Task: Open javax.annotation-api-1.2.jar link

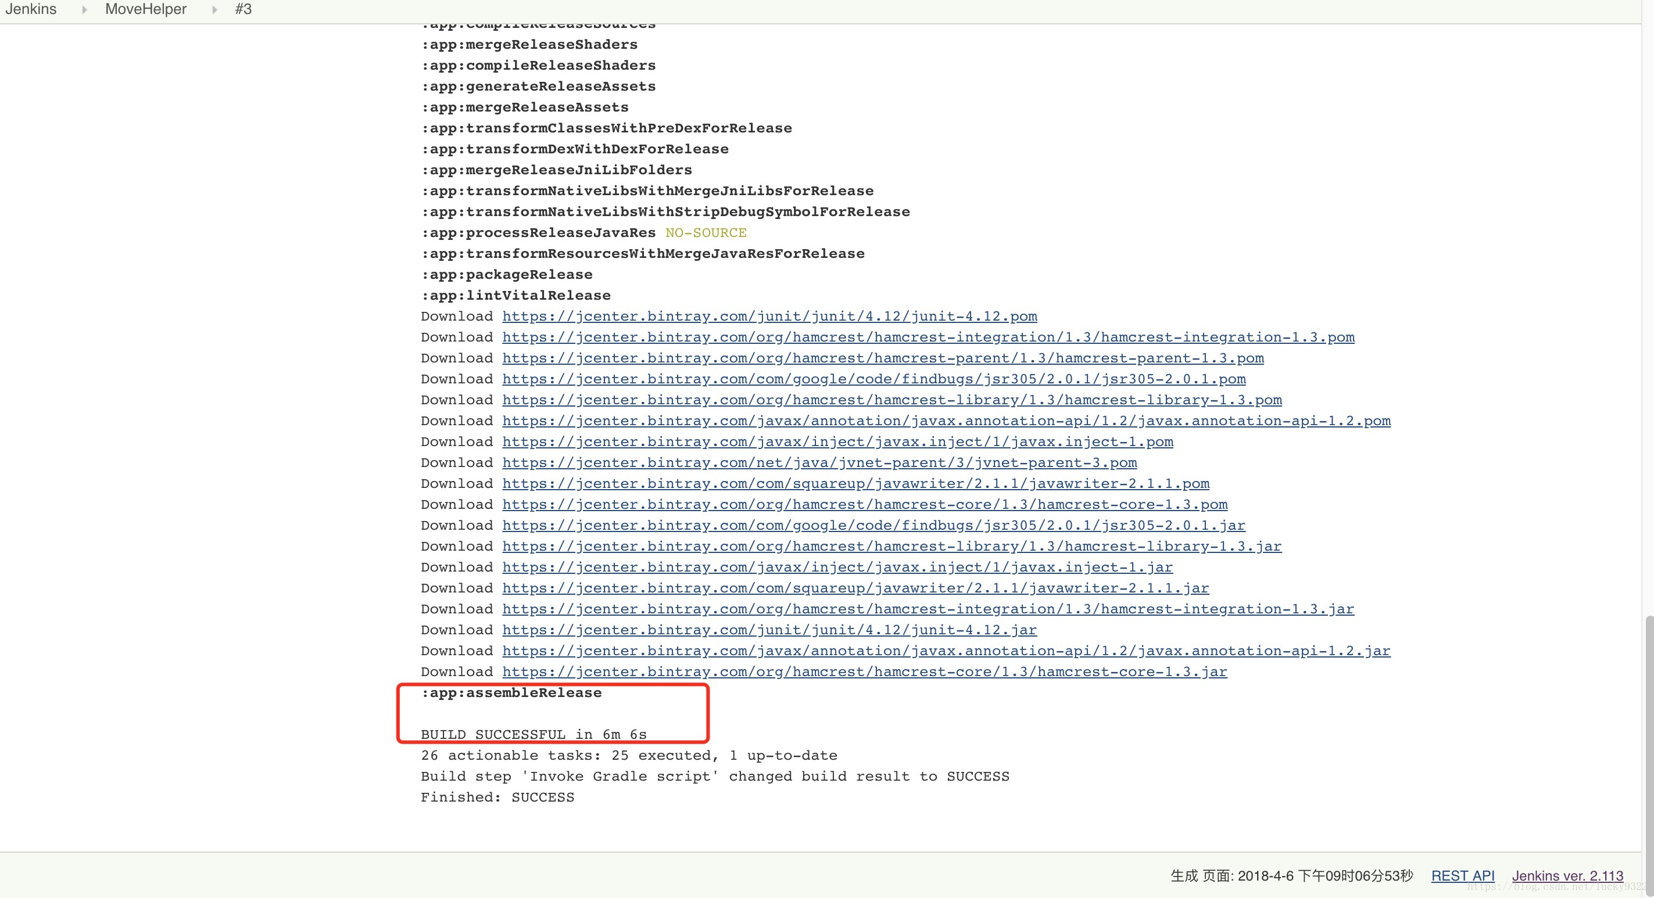Action: pos(946,651)
